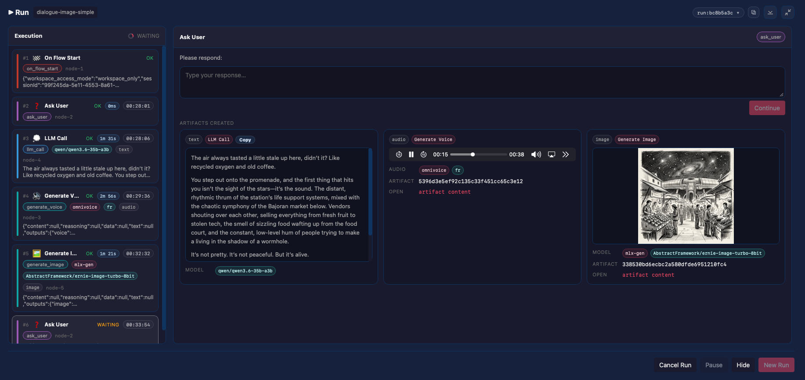Click the 2m 56s duration on Generate Voice
The image size is (805, 380).
(x=108, y=196)
